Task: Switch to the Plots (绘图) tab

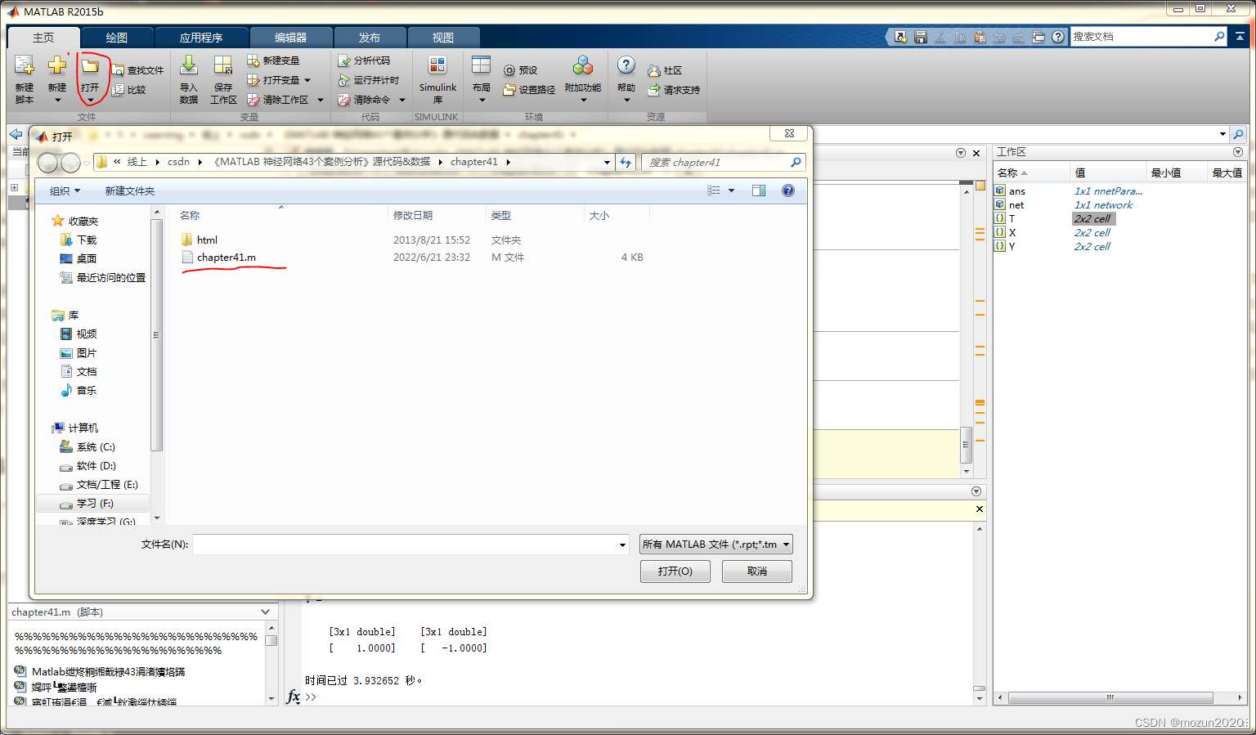Action: [116, 38]
